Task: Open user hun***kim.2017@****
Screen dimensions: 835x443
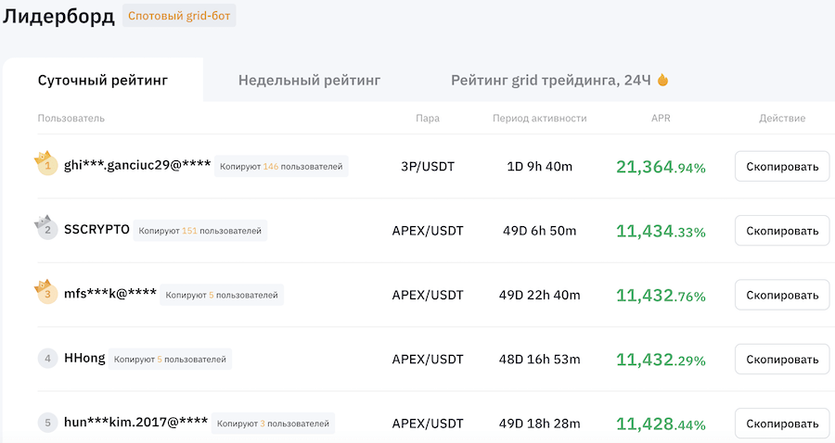Action: pyautogui.click(x=135, y=423)
